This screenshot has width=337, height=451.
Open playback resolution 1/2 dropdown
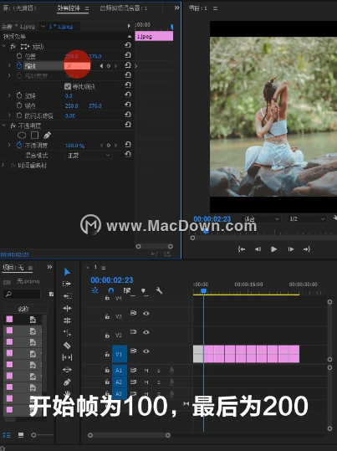pos(307,219)
